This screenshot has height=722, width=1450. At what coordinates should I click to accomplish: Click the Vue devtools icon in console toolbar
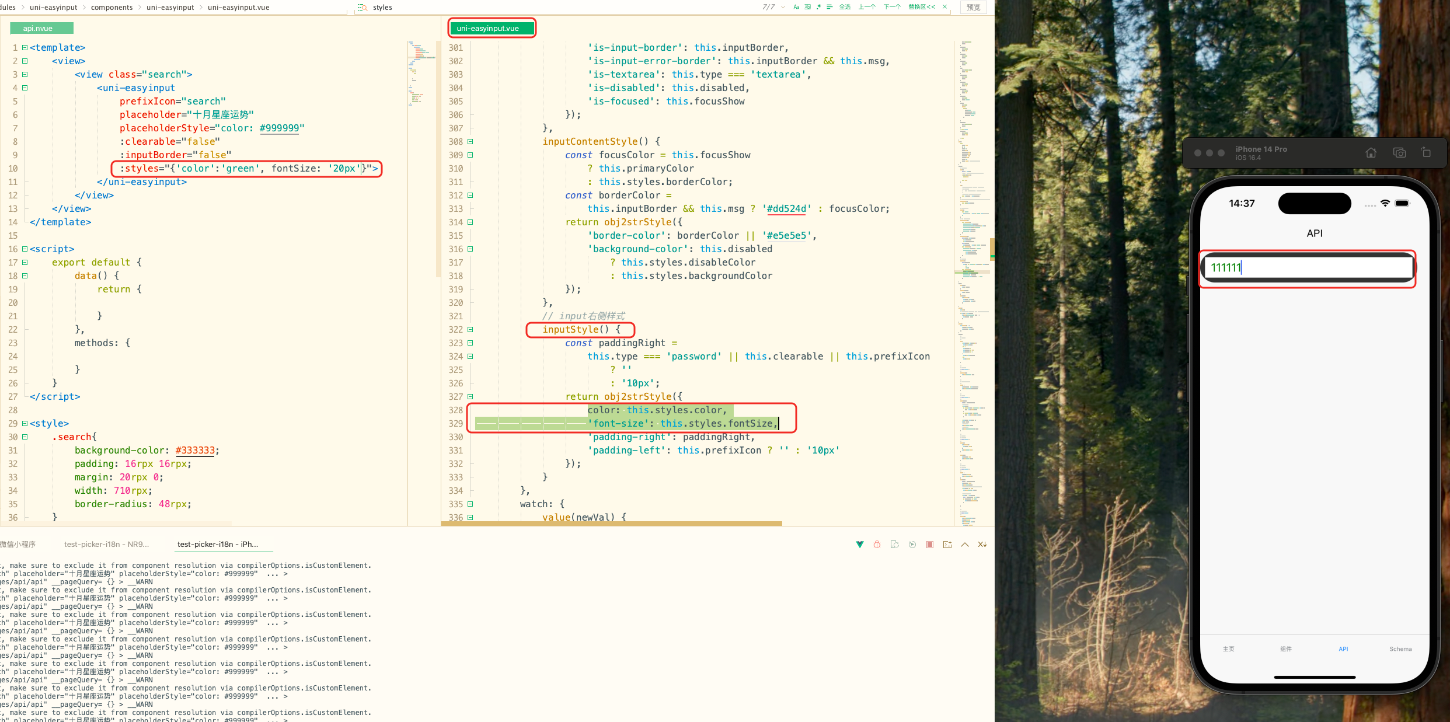coord(860,545)
